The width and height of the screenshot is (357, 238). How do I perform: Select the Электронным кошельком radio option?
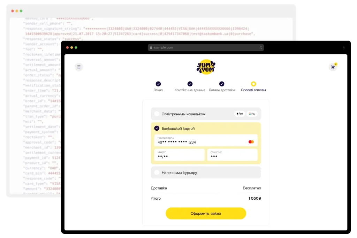tap(157, 114)
